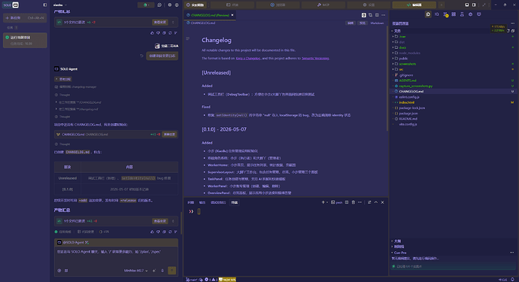Expand the node_modules folder
This screenshot has height=282, width=519.
(x=409, y=53)
